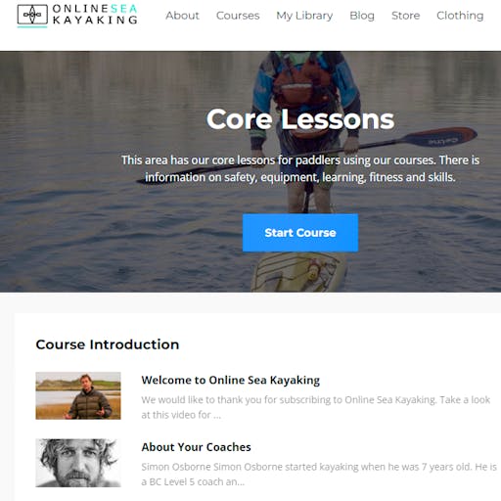The image size is (501, 501).
Task: Click the Course Introduction section heading
Action: pyautogui.click(x=108, y=344)
